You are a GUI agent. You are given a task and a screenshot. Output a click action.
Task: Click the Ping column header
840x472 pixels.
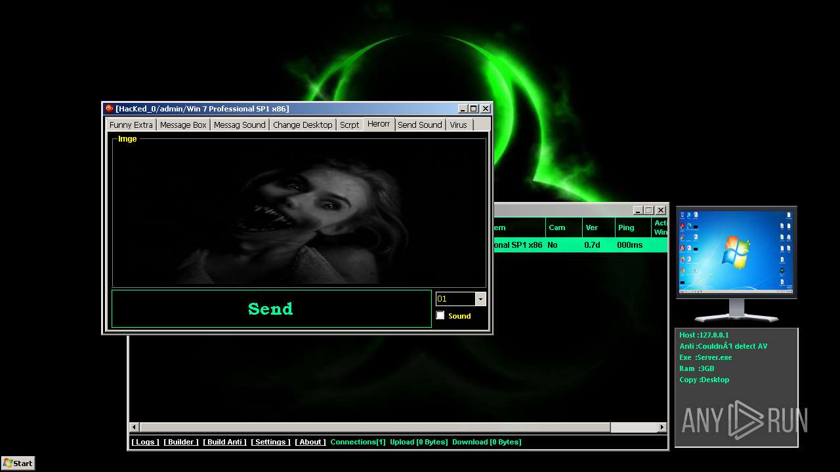pyautogui.click(x=633, y=227)
